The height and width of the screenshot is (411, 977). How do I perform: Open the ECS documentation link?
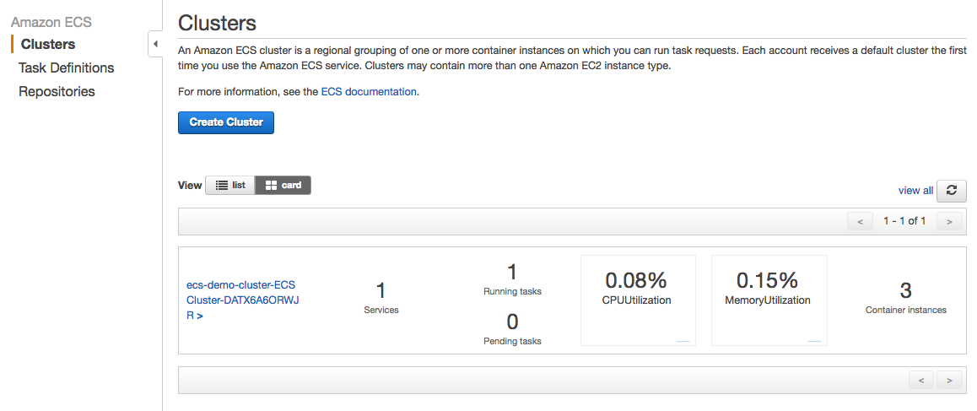[x=369, y=92]
